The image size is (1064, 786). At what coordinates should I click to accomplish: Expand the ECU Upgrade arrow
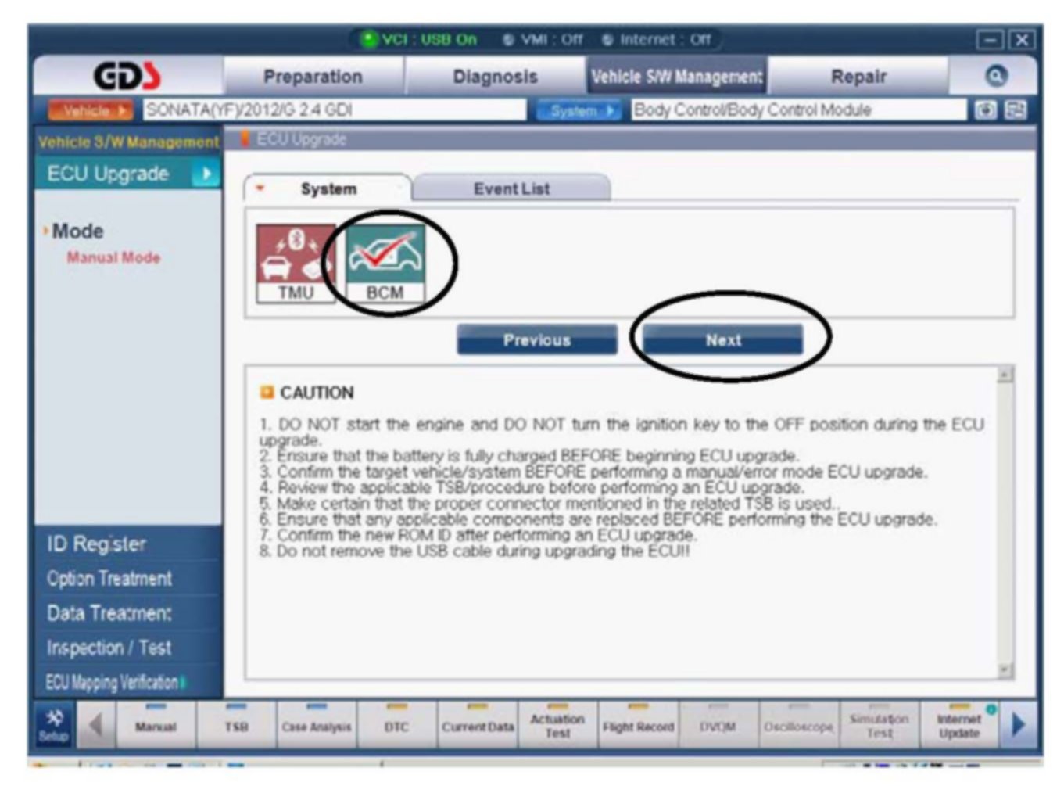coord(206,174)
